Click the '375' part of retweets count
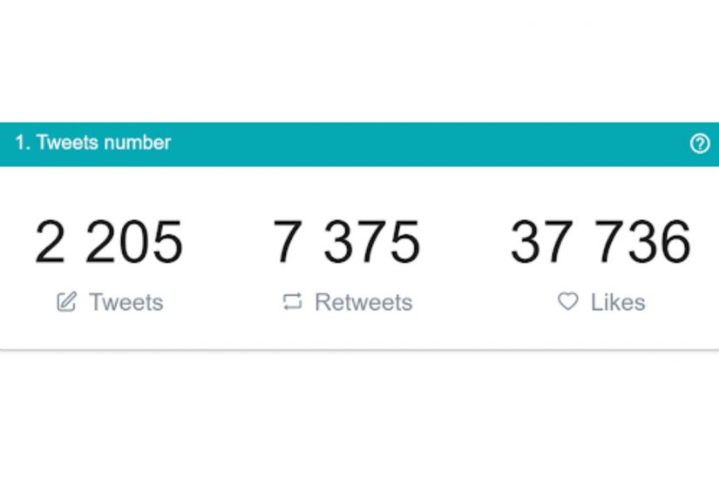Screen dimensions: 719x477 click(373, 243)
